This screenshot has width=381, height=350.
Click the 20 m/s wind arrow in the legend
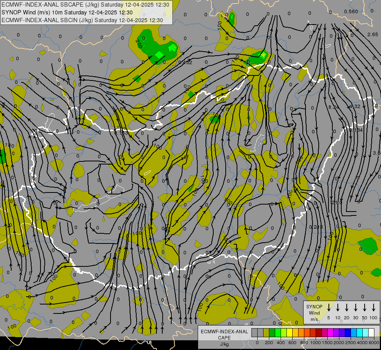pos(346,307)
